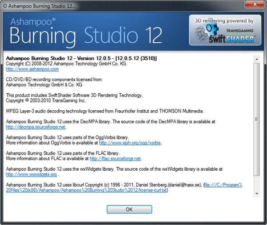267x225 pixels.
Task: Click the 'Ashampoo Technology GmbH & Co. KG' line
Action: click(x=44, y=85)
